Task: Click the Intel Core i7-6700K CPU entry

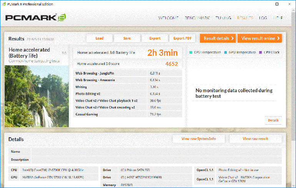Action: coord(53,170)
